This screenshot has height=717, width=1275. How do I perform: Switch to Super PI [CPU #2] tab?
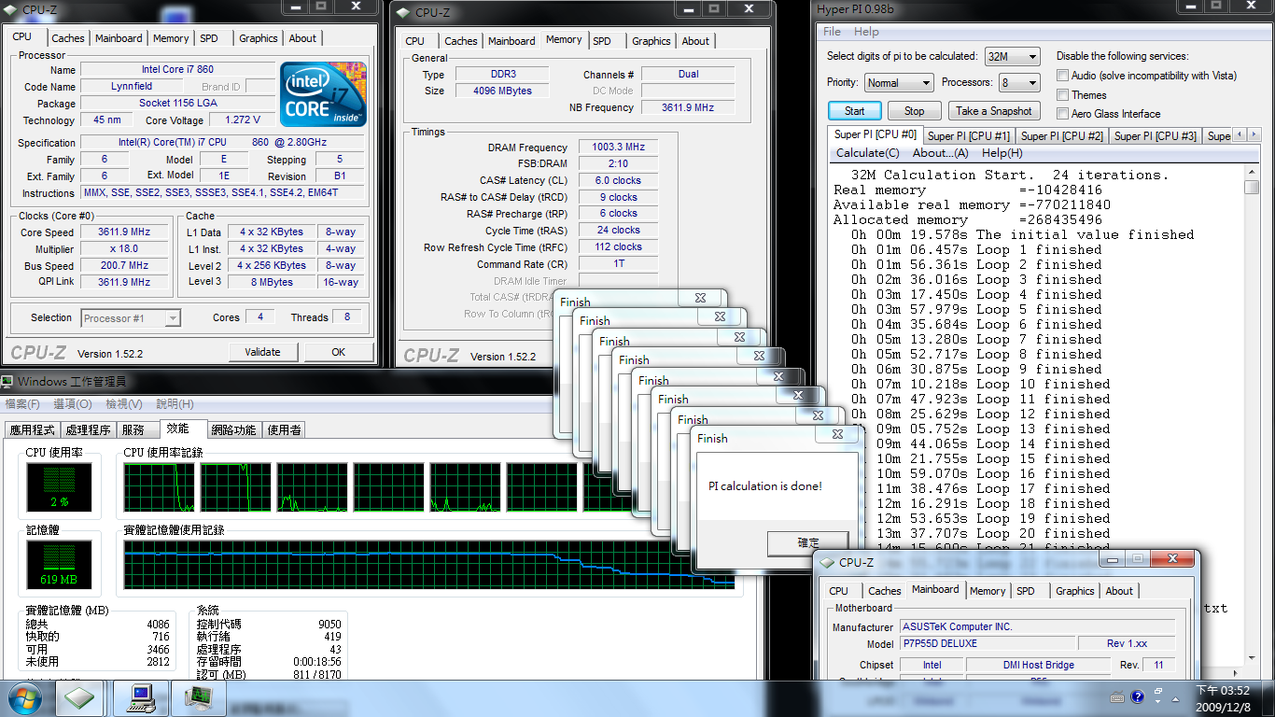pos(1062,136)
